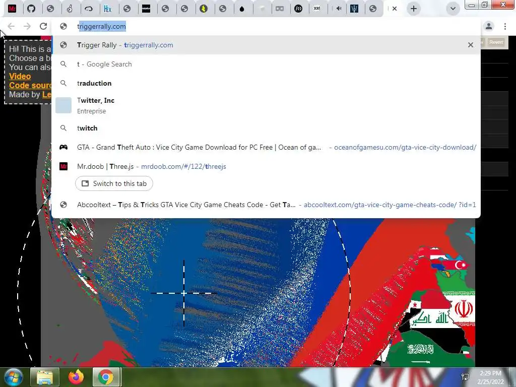Open the Chrome profile avatar button
The width and height of the screenshot is (516, 387).
[x=489, y=26]
